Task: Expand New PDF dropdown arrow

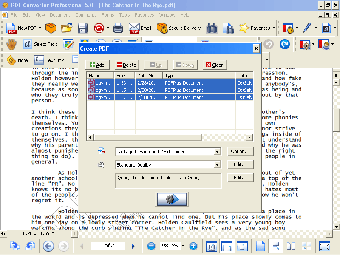Action: tap(40, 28)
